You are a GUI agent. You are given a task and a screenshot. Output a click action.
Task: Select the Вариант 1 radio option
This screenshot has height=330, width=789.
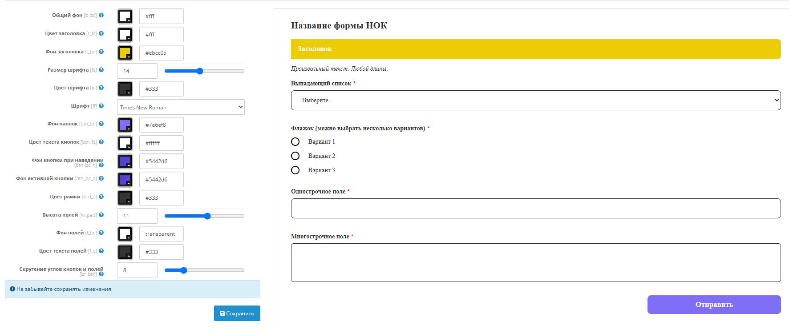click(x=295, y=141)
